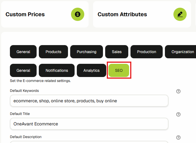The height and width of the screenshot is (143, 196).
Task: Click into the Default Keywords field
Action: pos(89,101)
